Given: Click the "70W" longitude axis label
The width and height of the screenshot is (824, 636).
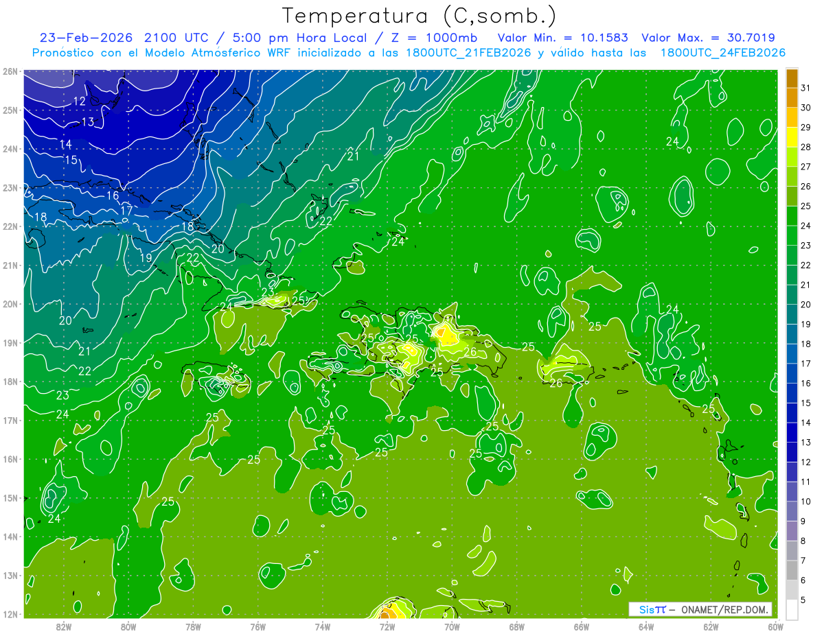Looking at the screenshot, I should (x=451, y=626).
